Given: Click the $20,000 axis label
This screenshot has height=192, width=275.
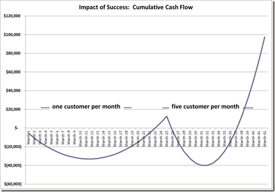Looking at the screenshot, I should (13, 109).
